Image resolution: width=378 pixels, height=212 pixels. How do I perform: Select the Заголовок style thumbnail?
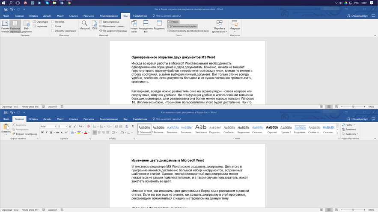click(201, 128)
